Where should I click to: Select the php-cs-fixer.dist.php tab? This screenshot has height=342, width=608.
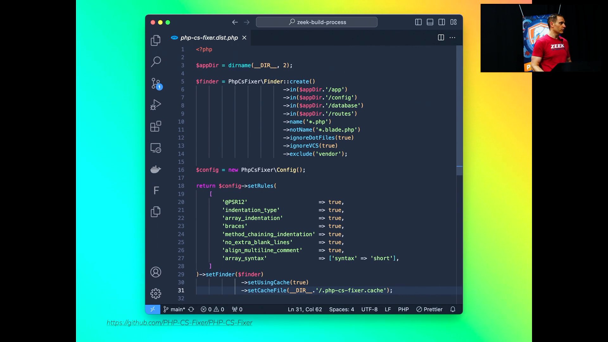click(x=209, y=38)
